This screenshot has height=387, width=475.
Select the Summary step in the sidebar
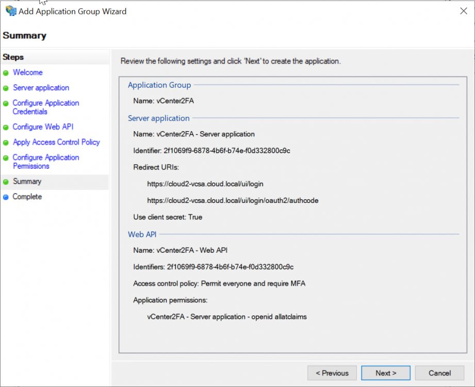coord(27,182)
